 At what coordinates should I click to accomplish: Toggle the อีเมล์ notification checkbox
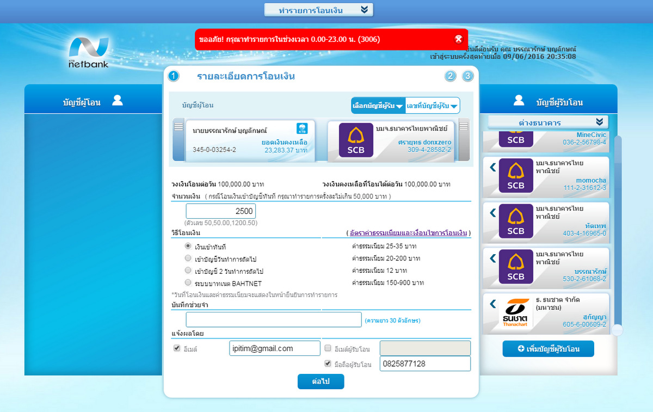(177, 348)
